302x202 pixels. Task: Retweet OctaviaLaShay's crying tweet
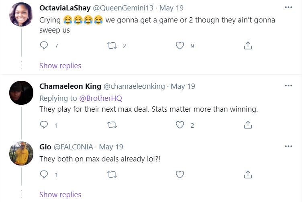(112, 46)
